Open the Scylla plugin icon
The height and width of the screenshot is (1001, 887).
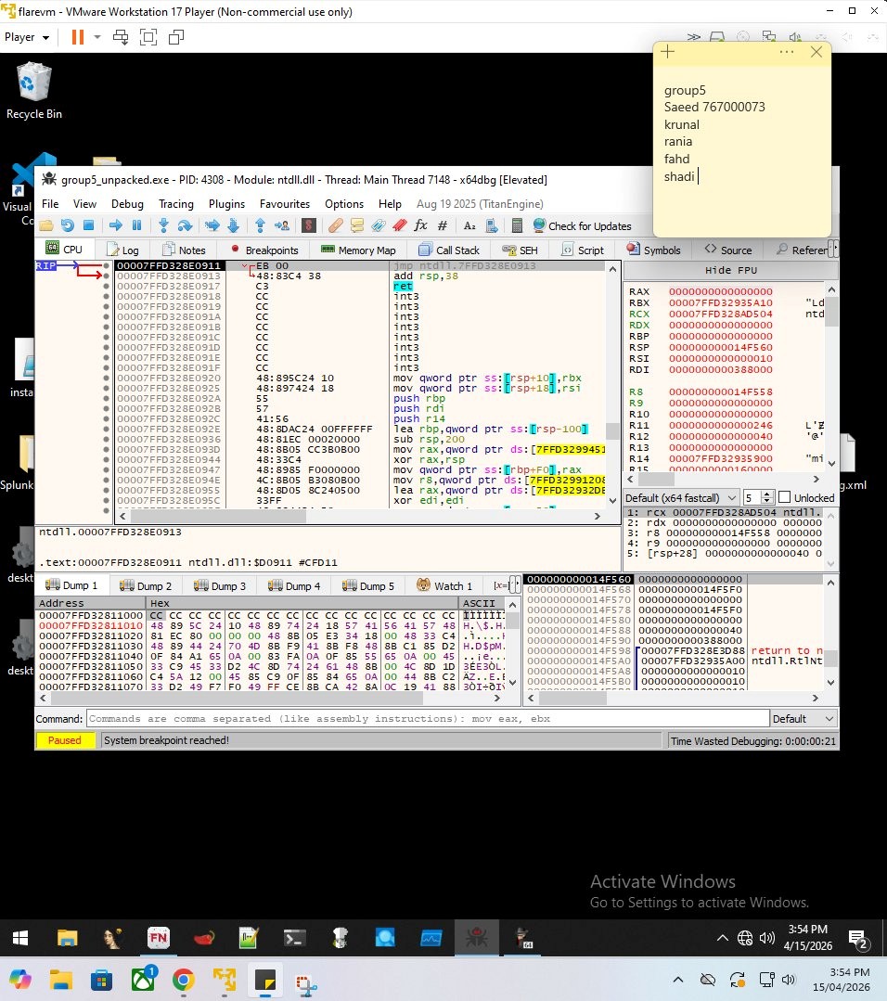(308, 225)
